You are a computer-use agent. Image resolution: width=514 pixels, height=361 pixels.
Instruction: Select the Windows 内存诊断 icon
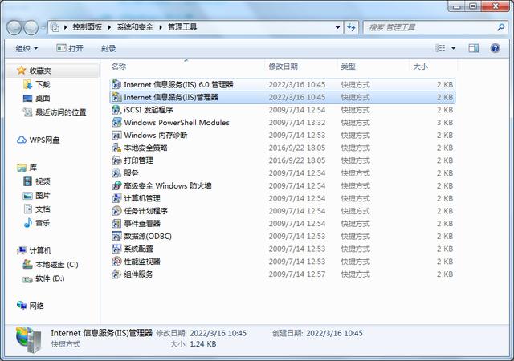point(116,135)
